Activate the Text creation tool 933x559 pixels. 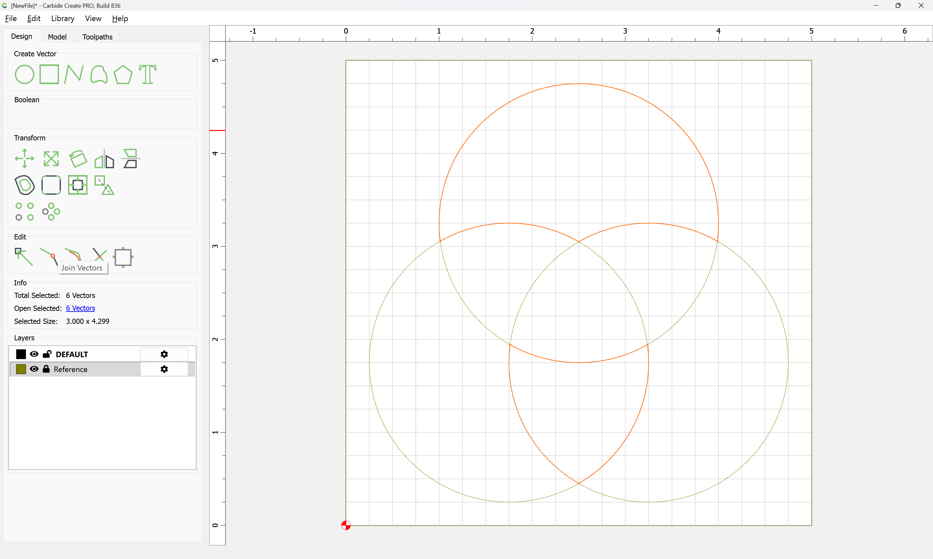[x=147, y=74]
